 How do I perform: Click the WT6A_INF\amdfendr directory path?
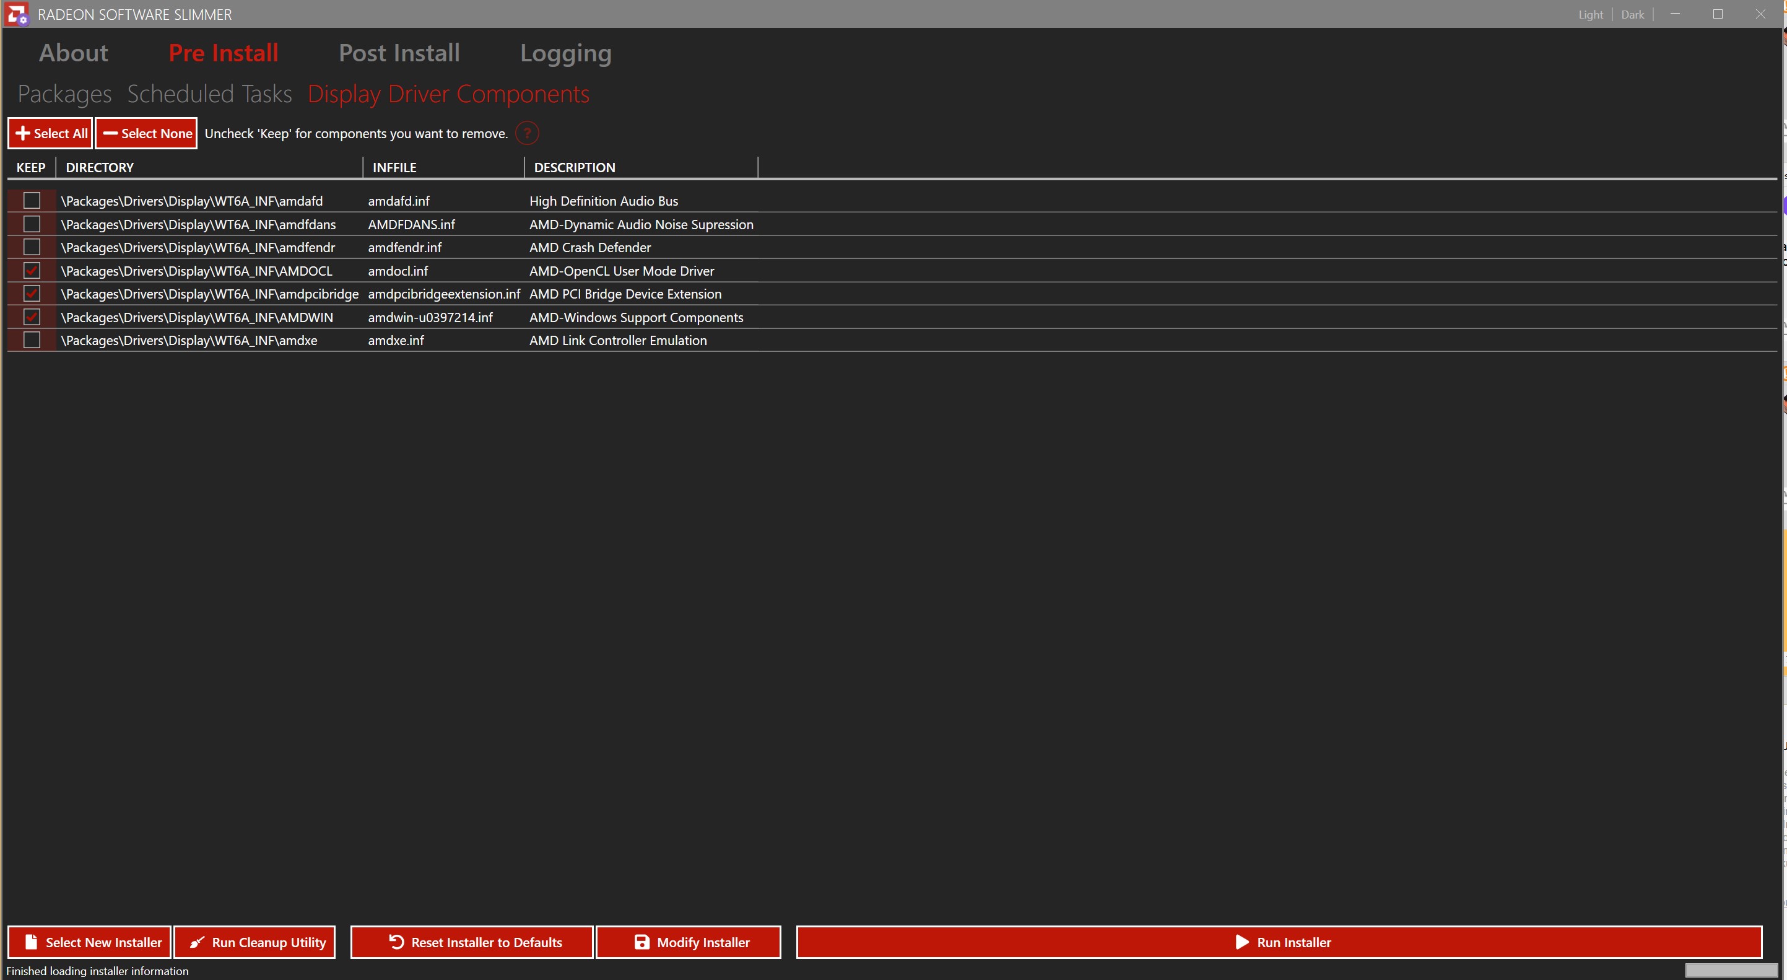click(198, 247)
